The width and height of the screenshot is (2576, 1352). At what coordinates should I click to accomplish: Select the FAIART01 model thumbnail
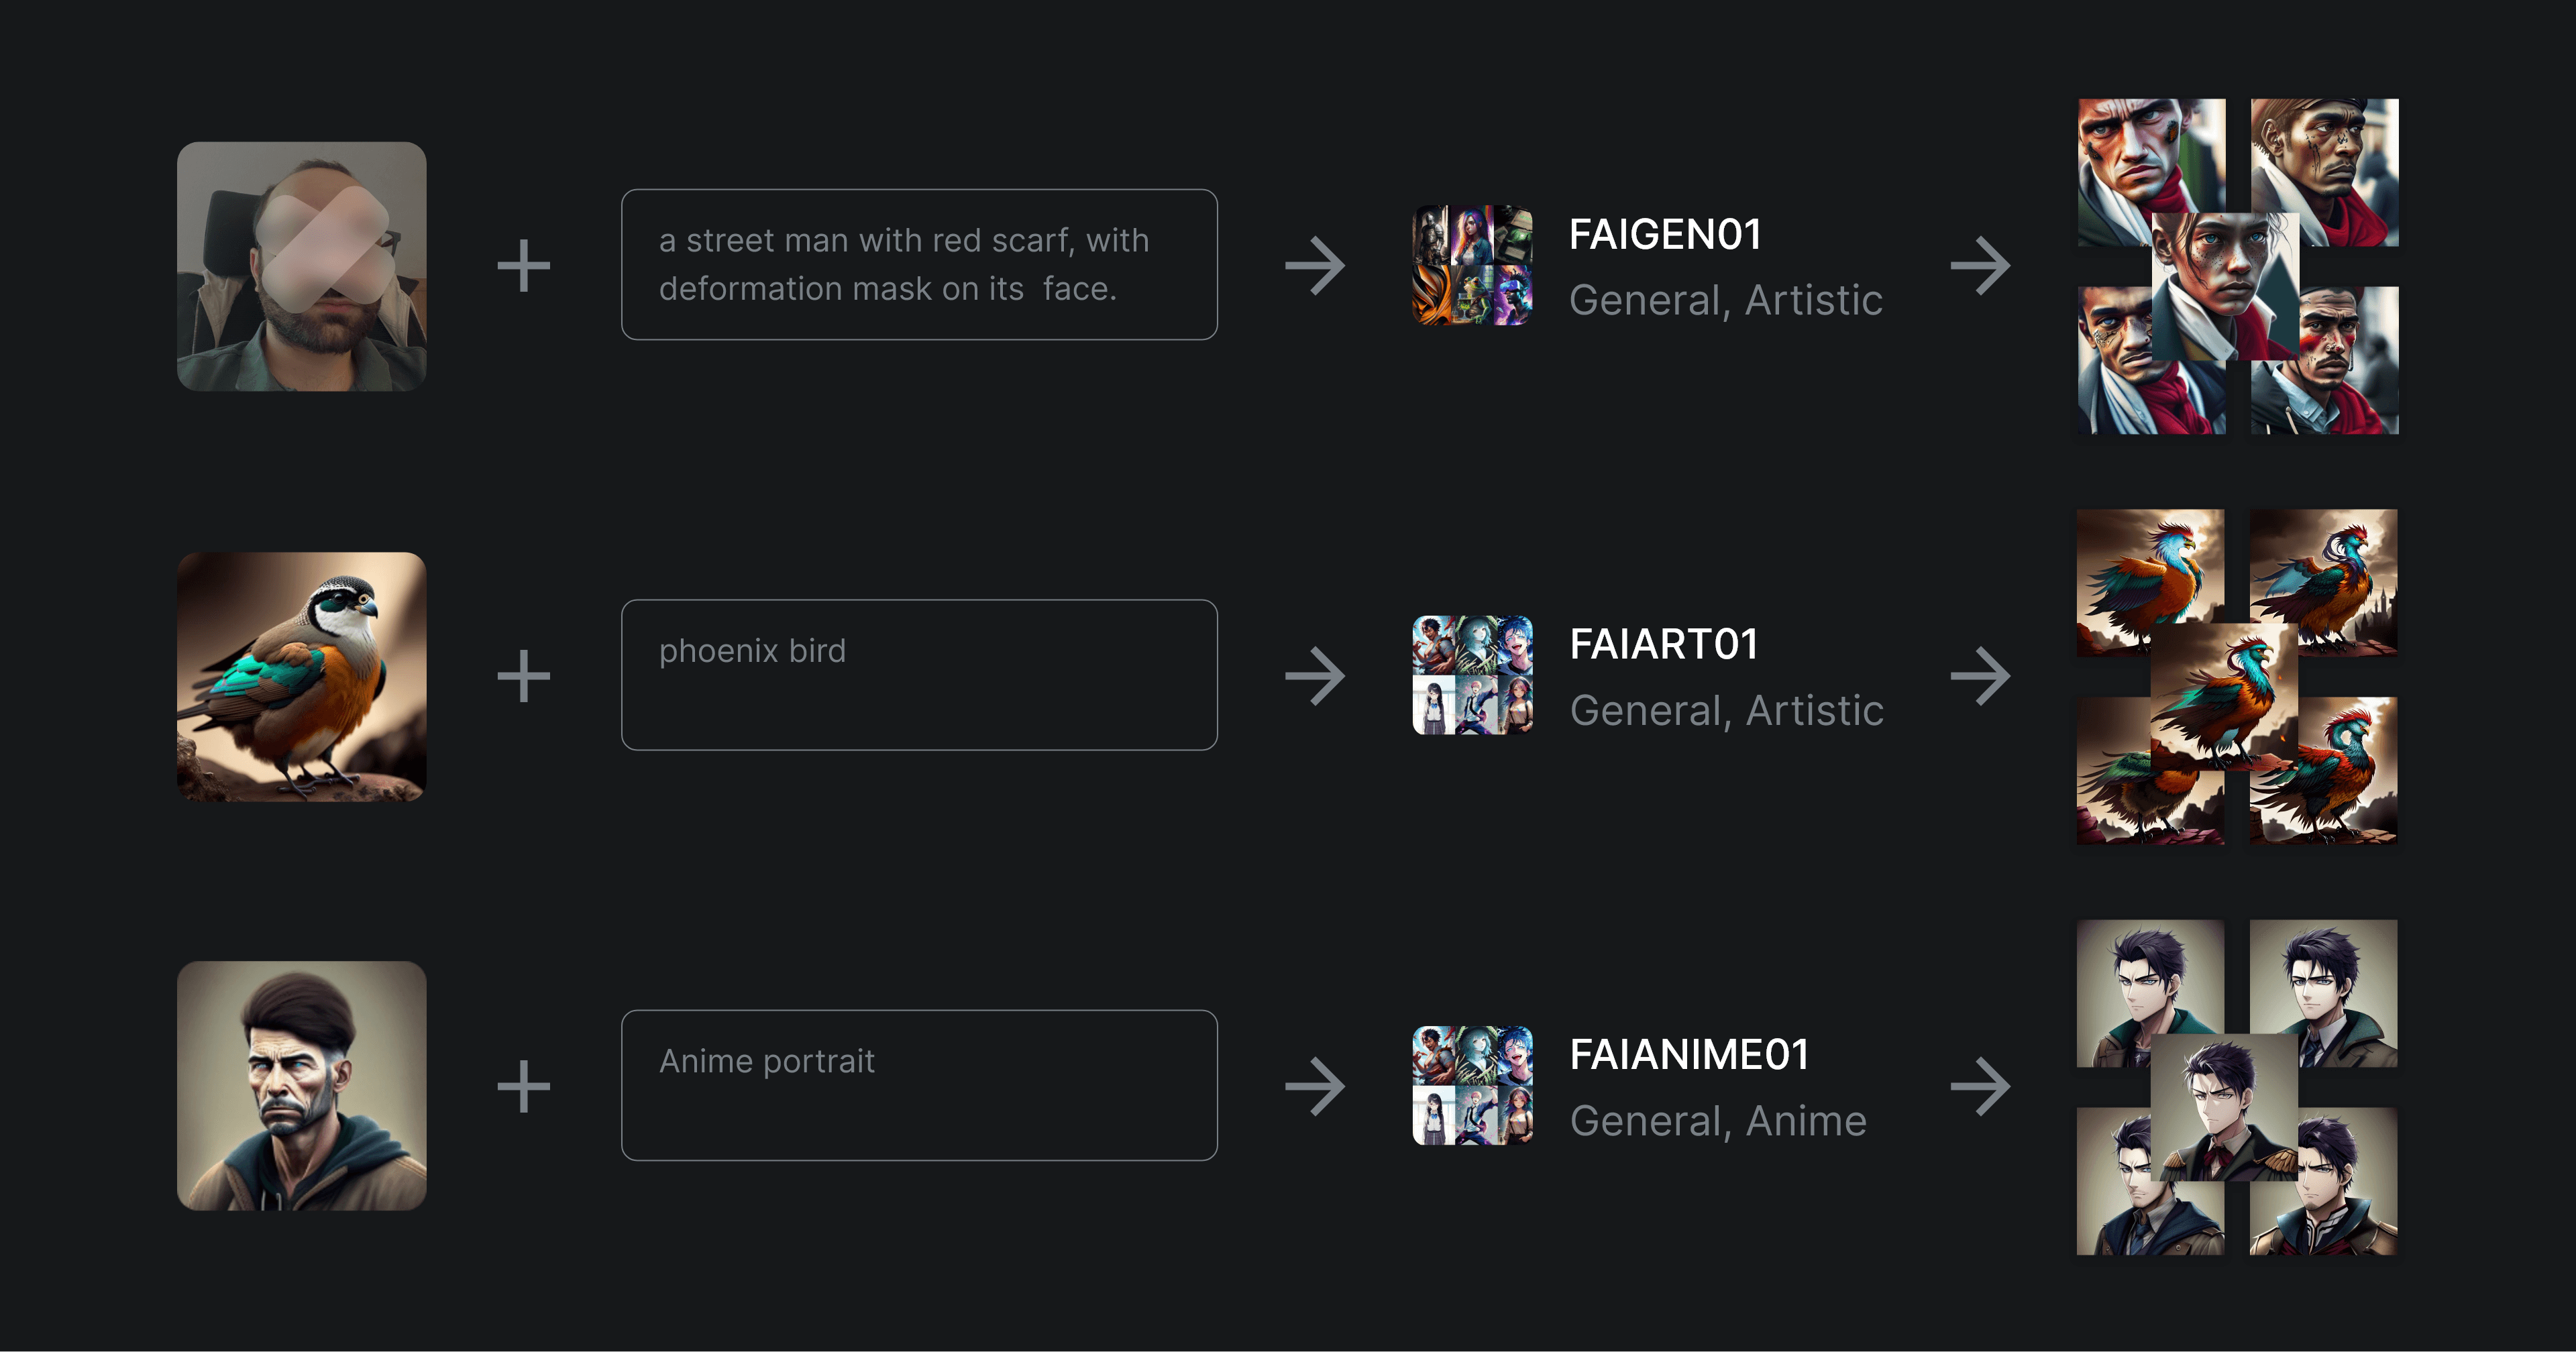(1472, 675)
